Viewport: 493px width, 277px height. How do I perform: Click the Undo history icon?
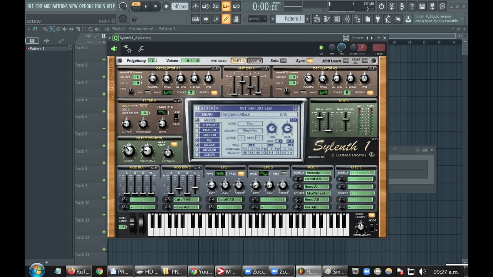[381, 6]
